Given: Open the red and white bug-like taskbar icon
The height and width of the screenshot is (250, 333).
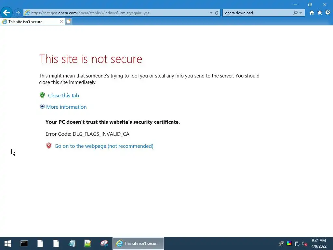Looking at the screenshot, I should point(104,243).
